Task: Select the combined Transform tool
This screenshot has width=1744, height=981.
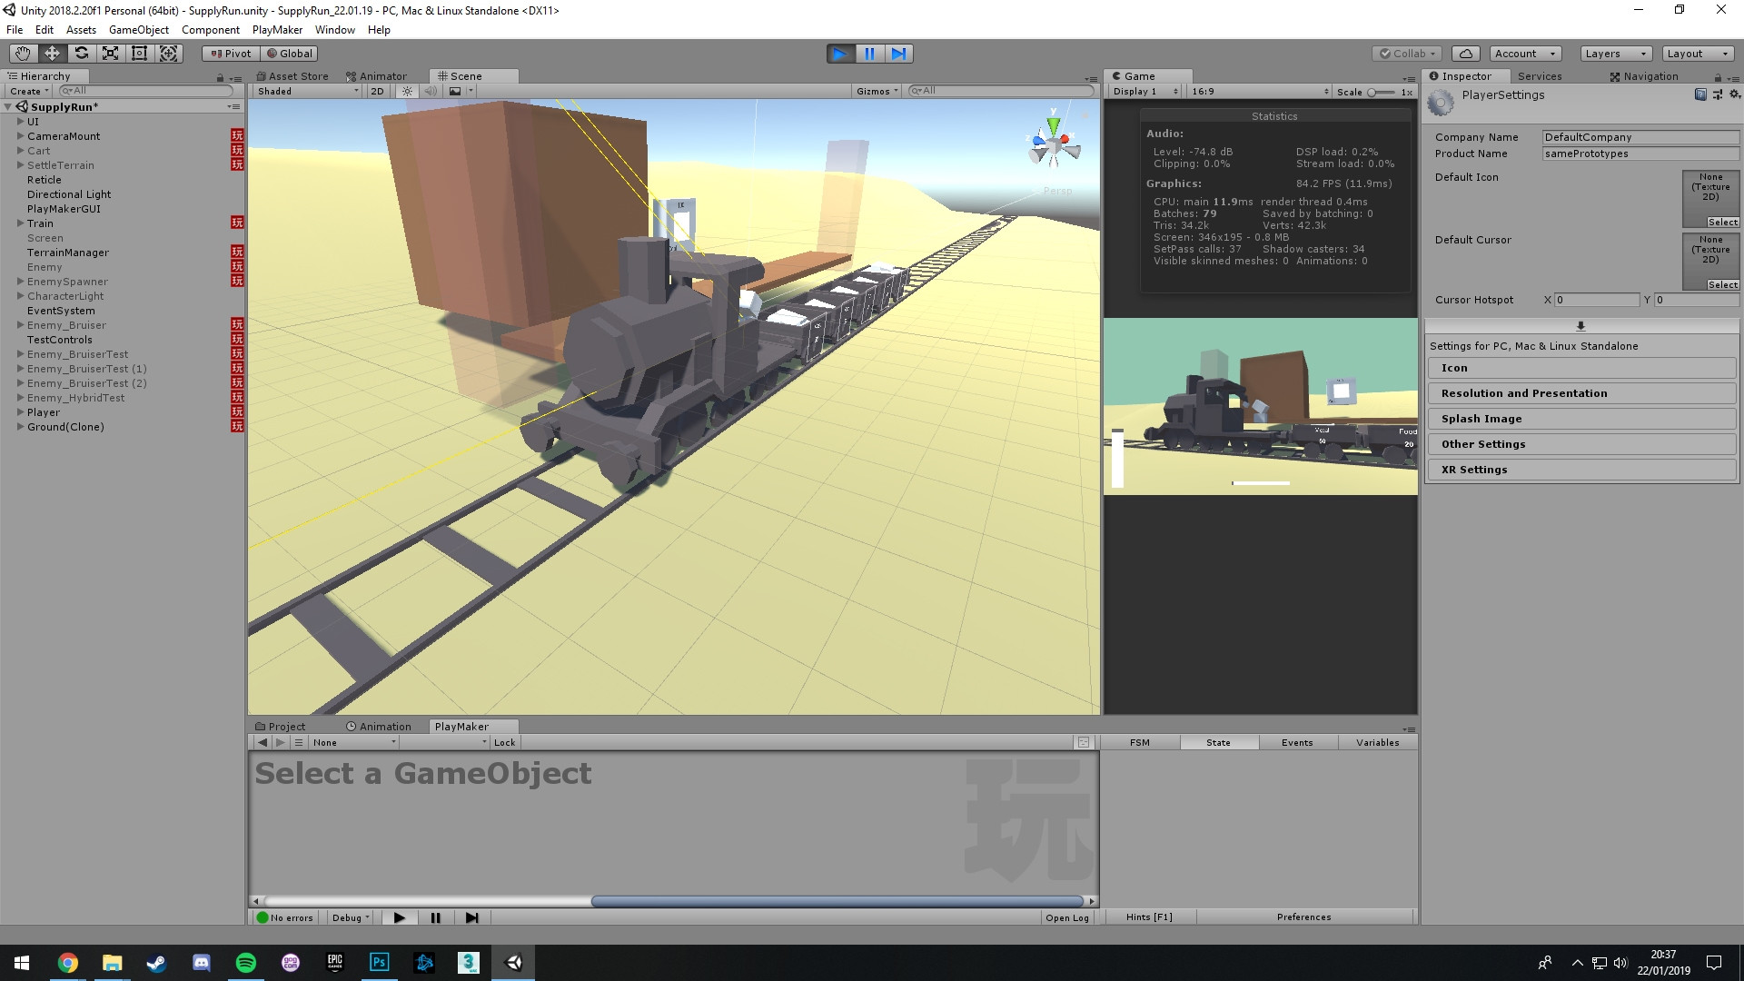Action: [169, 54]
